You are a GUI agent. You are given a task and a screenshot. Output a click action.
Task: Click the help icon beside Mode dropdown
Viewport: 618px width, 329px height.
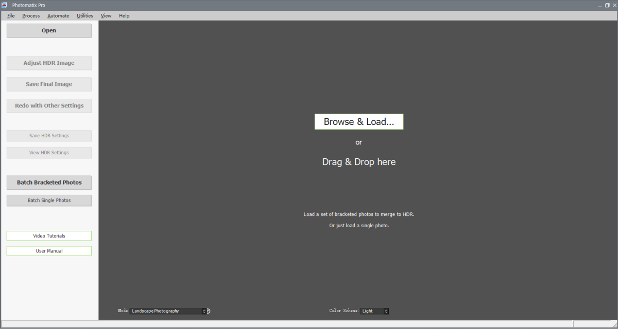click(x=209, y=311)
